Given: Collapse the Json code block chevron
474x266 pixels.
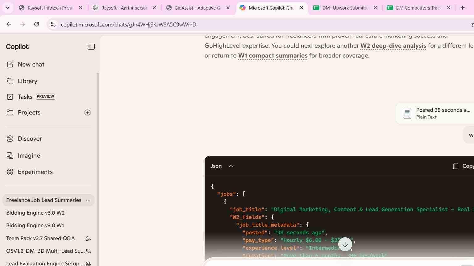Looking at the screenshot, I should coord(231,166).
